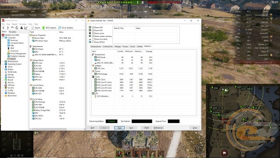
Task: Select the CPU Utilization row
Action: coord(122,96)
